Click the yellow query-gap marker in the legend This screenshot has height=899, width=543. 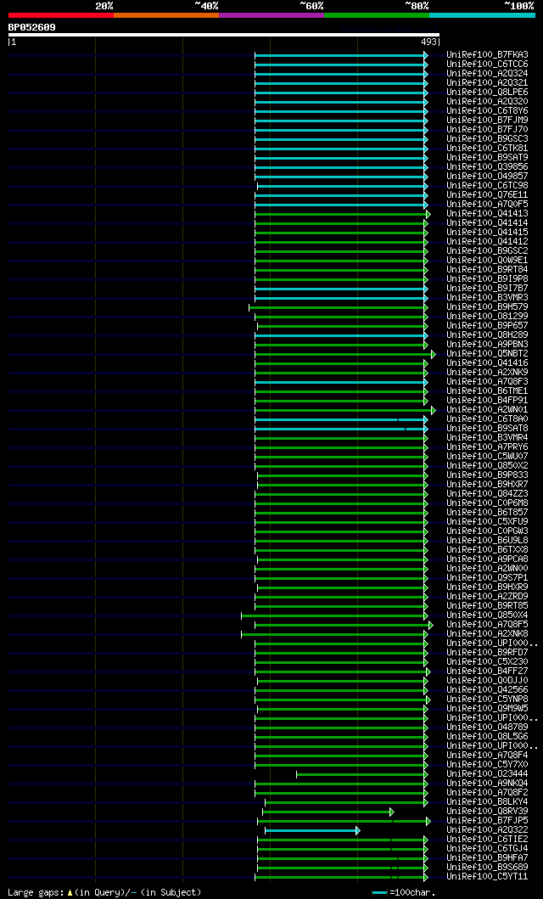coord(70,893)
